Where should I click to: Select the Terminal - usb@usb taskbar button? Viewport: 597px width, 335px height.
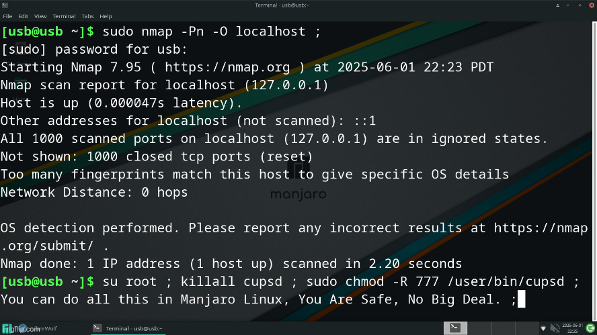(128, 328)
